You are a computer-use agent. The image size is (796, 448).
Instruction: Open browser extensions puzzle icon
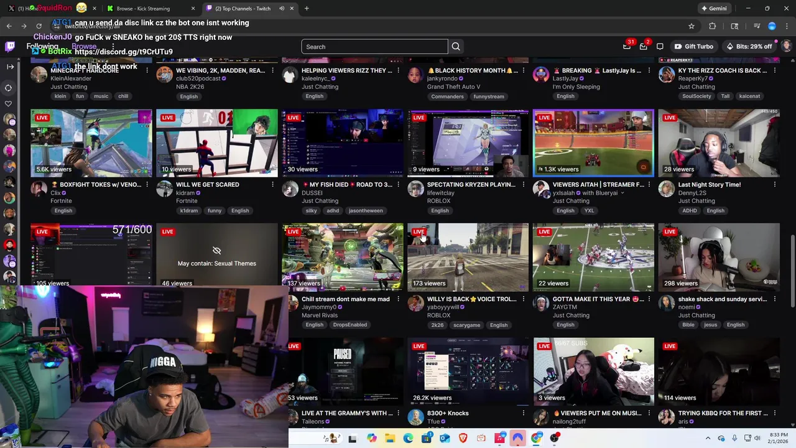tap(713, 26)
